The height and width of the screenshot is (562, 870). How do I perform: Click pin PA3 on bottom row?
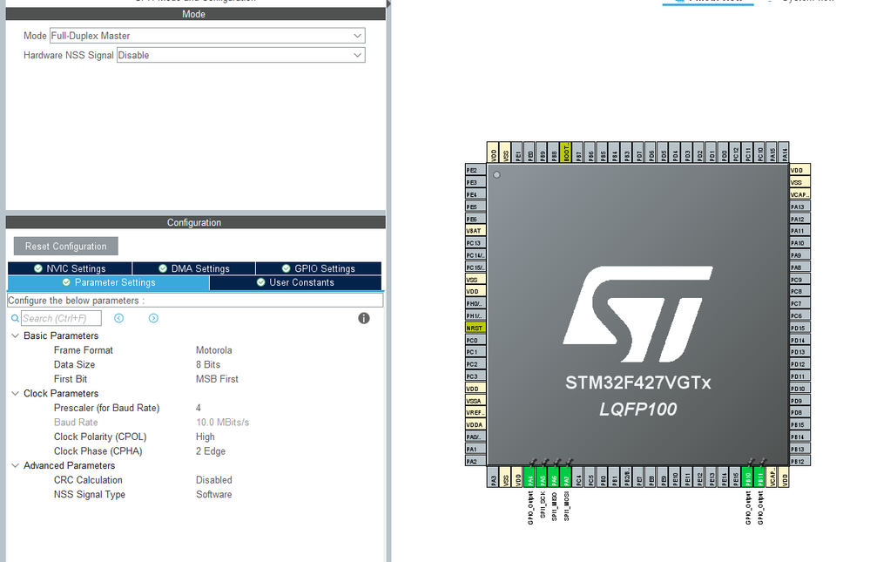493,477
